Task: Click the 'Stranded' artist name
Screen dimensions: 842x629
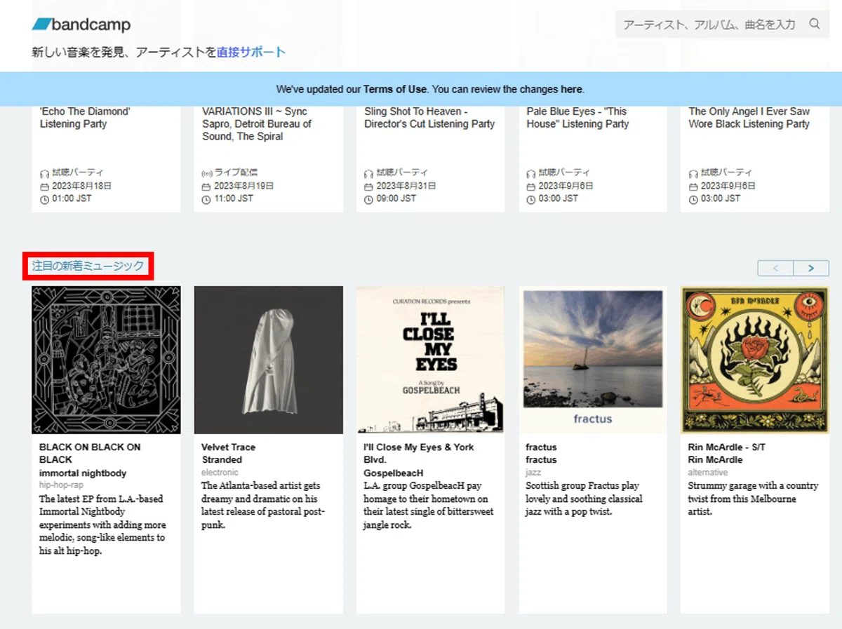Action: tap(222, 460)
